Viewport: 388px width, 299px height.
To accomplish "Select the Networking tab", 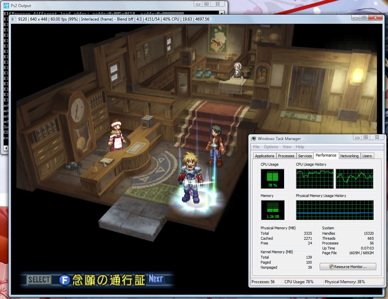I will (x=349, y=156).
